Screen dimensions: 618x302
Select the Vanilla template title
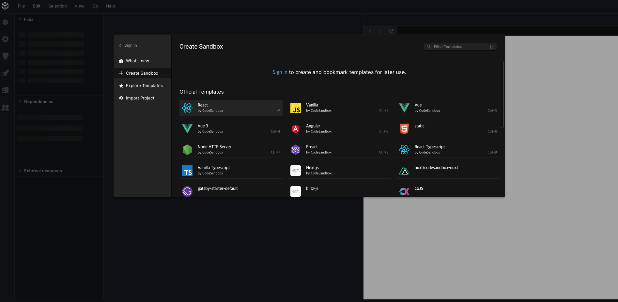coord(312,105)
